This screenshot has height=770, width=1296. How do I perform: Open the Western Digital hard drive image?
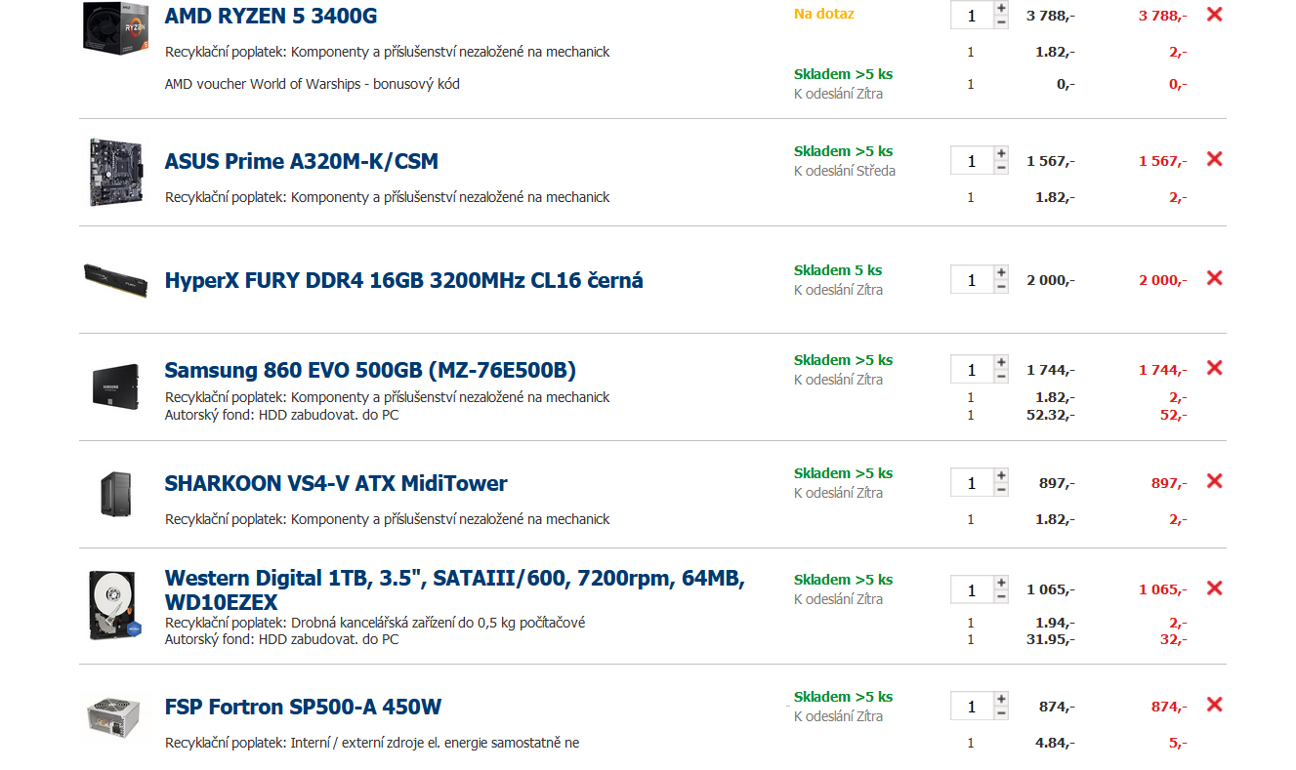[x=115, y=605]
